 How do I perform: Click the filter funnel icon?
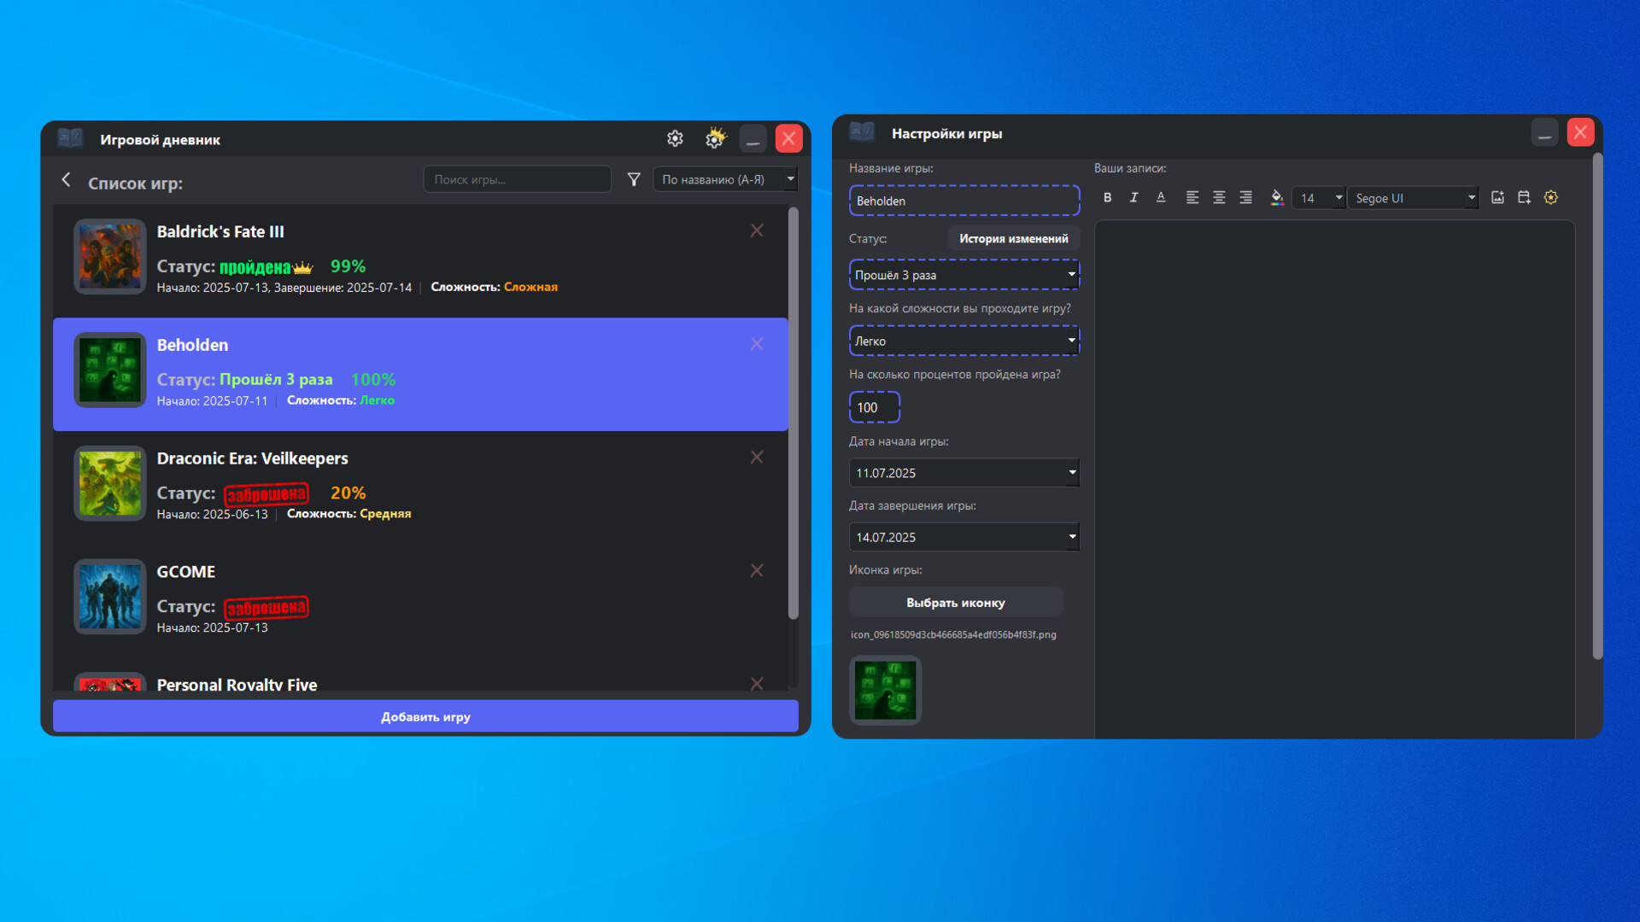634,179
